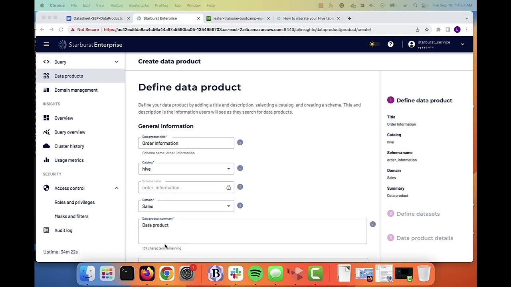Image resolution: width=511 pixels, height=287 pixels.
Task: Show info for Domain field
Action: tap(240, 206)
